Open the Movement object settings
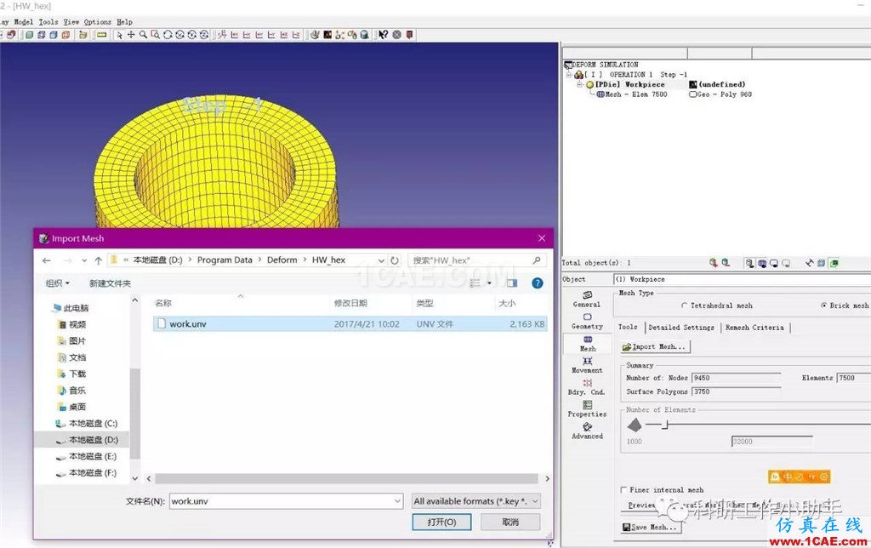The image size is (871, 548). 587,365
